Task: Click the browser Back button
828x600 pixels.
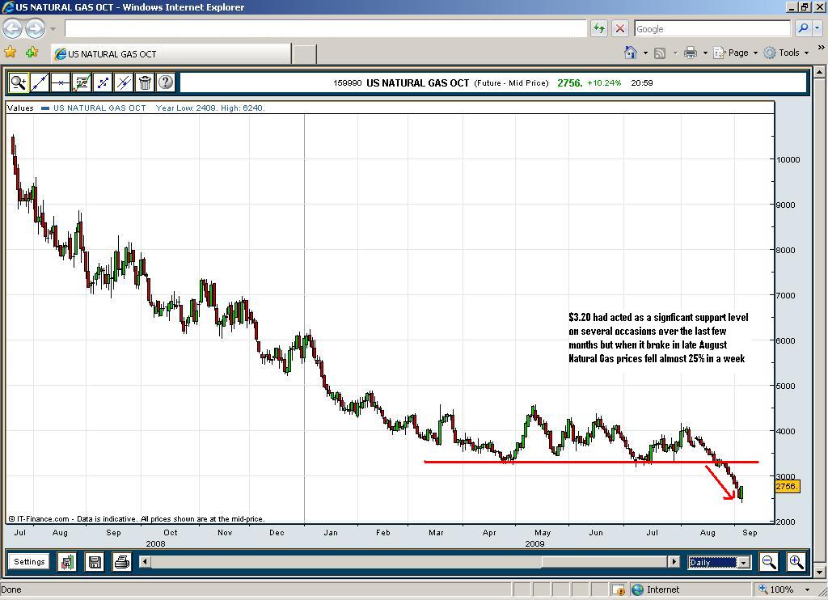Action: point(12,29)
